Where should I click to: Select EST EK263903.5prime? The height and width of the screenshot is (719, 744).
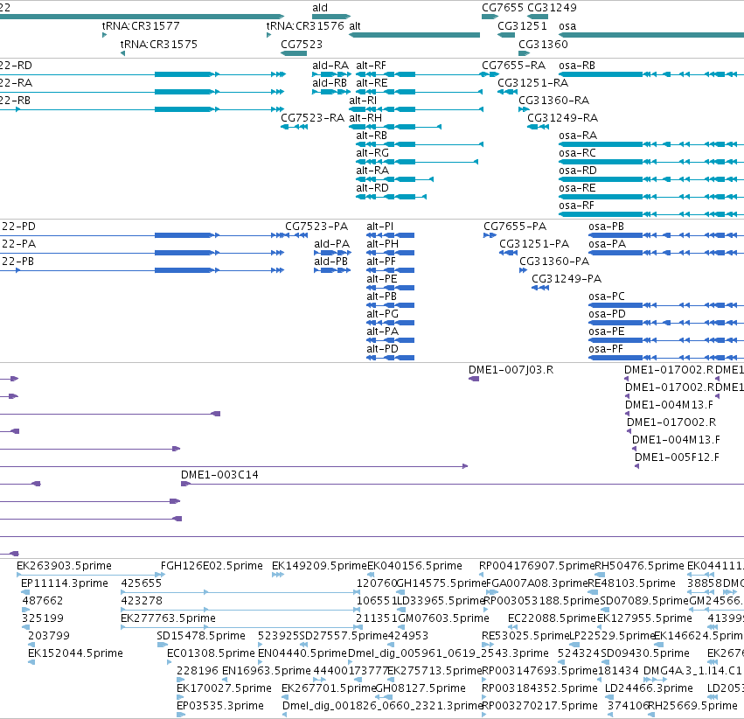64,566
